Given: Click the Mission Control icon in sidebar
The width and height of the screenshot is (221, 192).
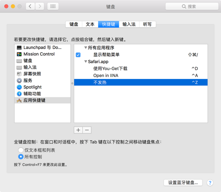Looking at the screenshot, I should coord(19,54).
